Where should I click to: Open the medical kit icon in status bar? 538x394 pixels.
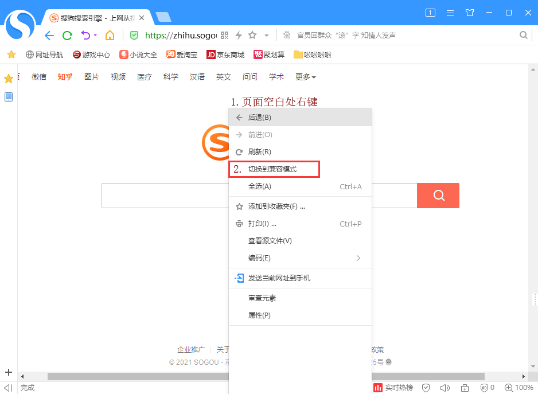[x=465, y=388]
